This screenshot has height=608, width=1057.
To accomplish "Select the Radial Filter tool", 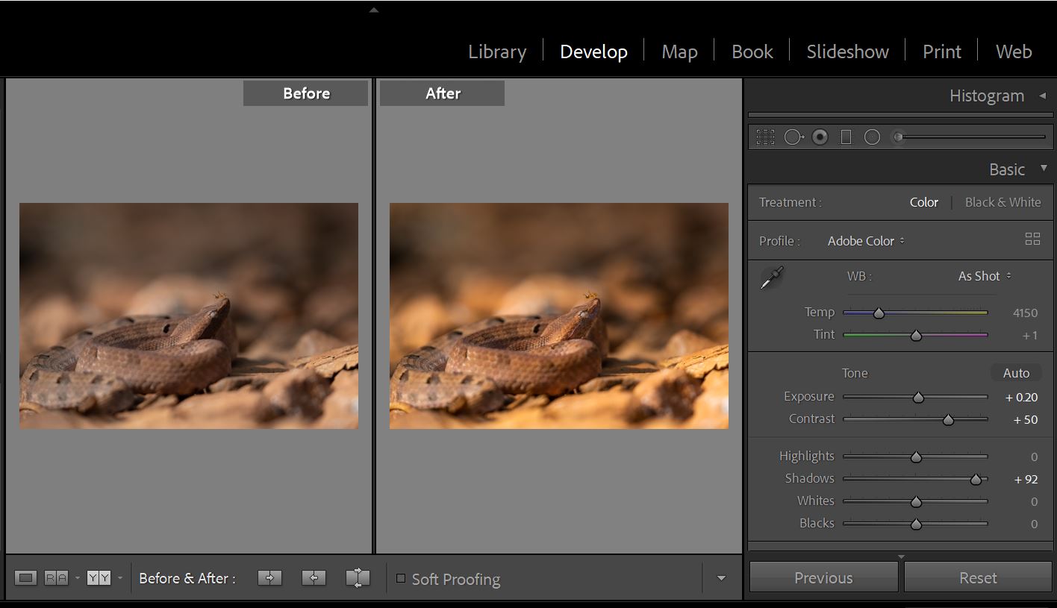I will click(x=872, y=137).
